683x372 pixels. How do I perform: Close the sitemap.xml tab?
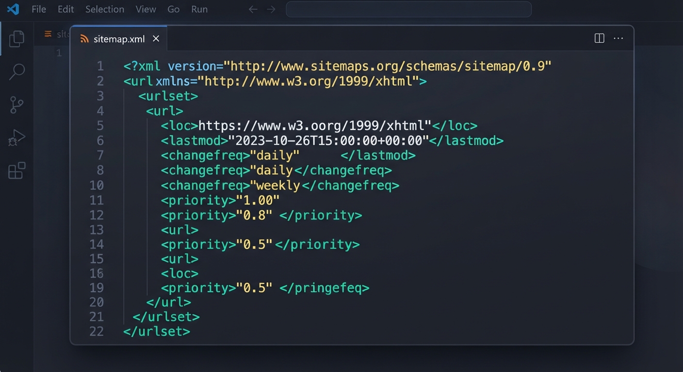(x=156, y=39)
